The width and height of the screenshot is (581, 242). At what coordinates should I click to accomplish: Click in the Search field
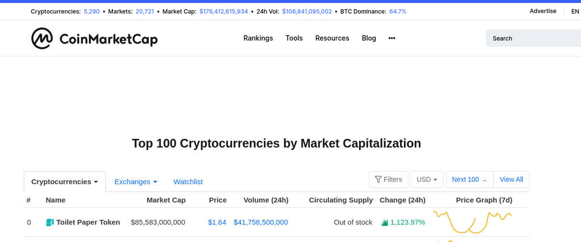(x=533, y=39)
